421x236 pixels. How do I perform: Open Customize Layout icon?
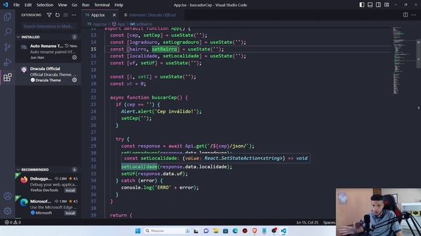point(387,5)
